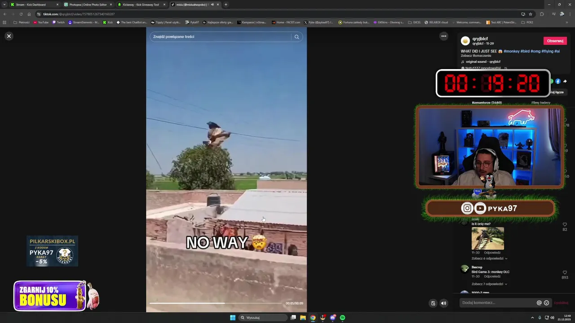Open 'original sound - qryjblcf' link
Image resolution: width=575 pixels, height=323 pixels.
tap(483, 61)
